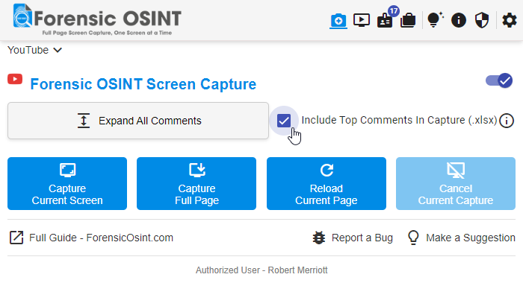Click Authorized User - Robert Merriott text
523x283 pixels.
[261, 270]
